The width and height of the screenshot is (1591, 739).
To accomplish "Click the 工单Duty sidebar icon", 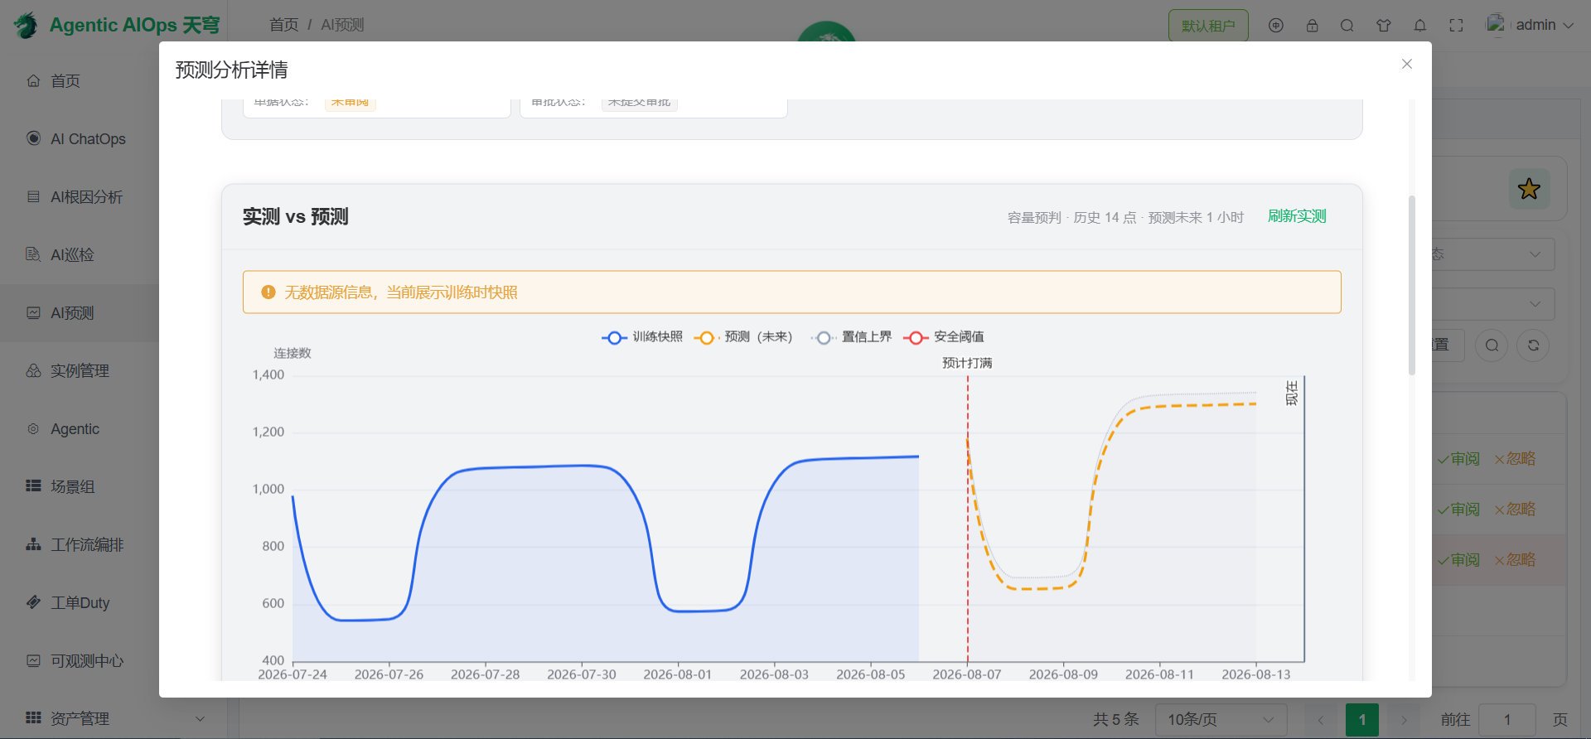I will 33,602.
